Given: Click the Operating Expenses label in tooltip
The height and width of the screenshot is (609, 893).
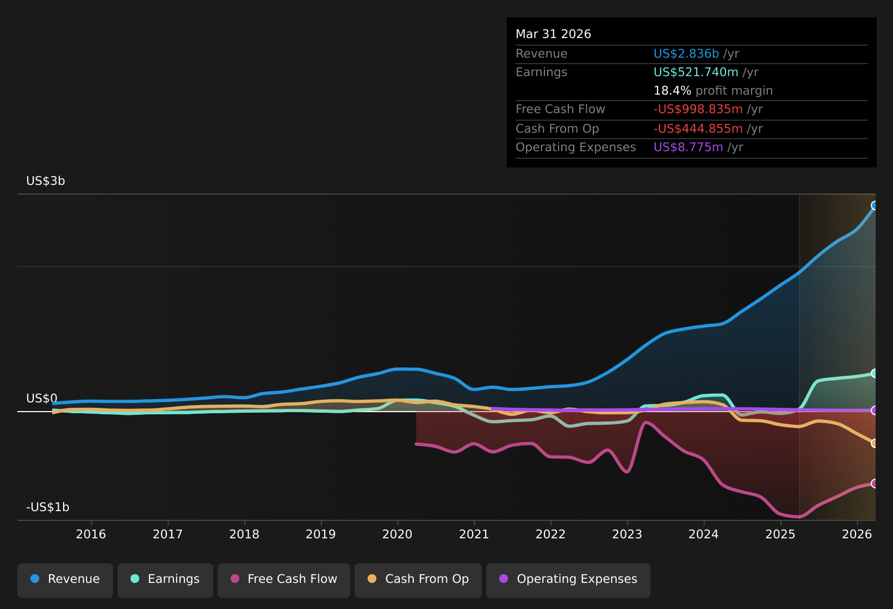Looking at the screenshot, I should pos(576,147).
